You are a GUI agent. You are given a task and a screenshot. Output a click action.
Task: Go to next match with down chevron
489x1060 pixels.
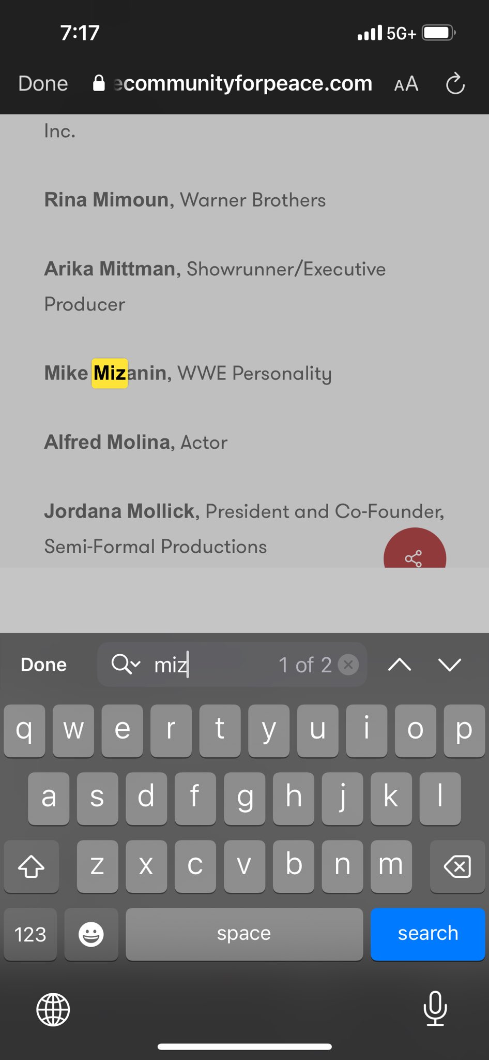[450, 665]
